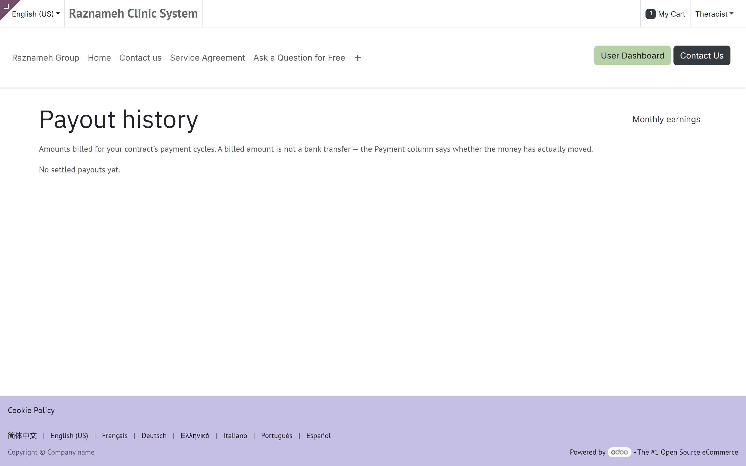Switch language to Español
The width and height of the screenshot is (746, 466).
pyautogui.click(x=318, y=435)
